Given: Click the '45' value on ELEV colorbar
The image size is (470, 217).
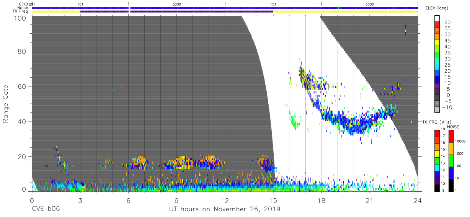Looking at the screenshot, I should 447,41.
